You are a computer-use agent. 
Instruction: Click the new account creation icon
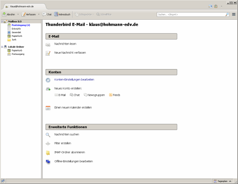pyautogui.click(x=48, y=89)
